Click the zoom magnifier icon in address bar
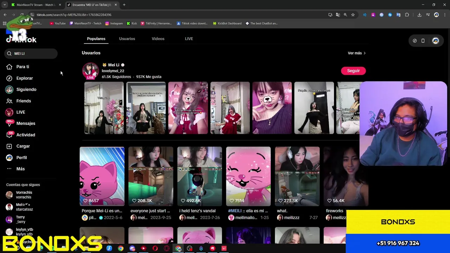The width and height of the screenshot is (450, 253). [345, 15]
